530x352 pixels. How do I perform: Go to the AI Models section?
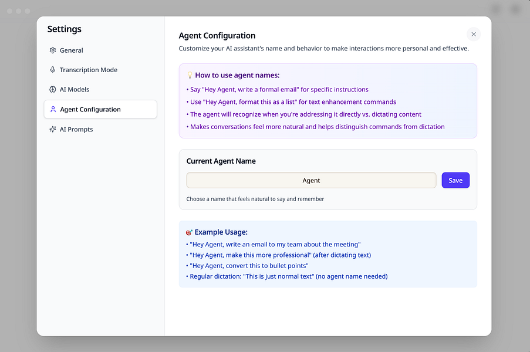(x=75, y=90)
